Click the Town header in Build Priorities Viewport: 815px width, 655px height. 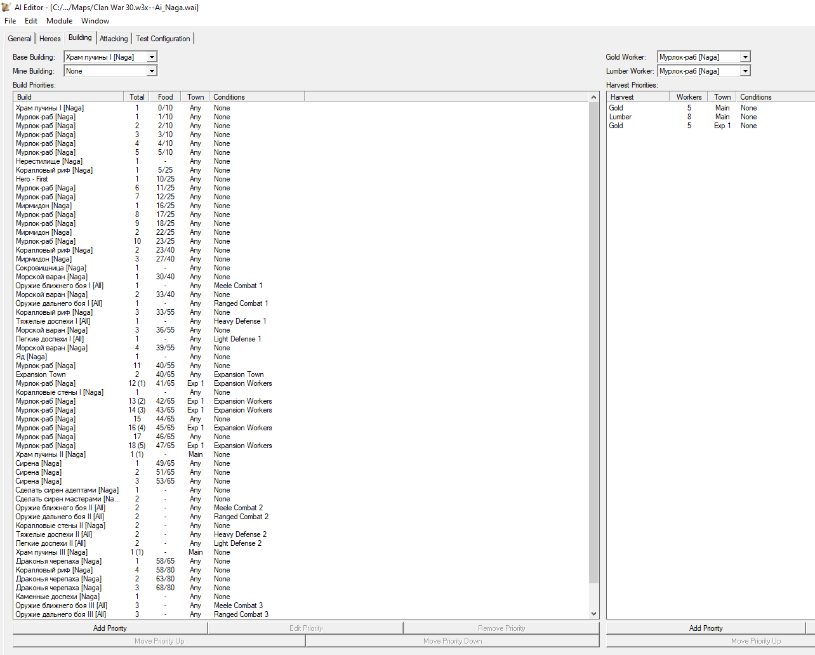point(195,97)
